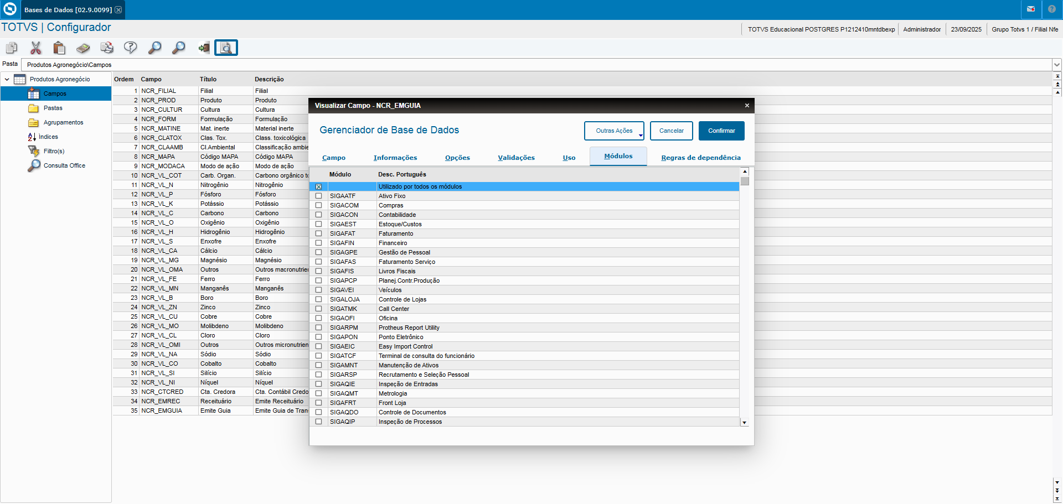This screenshot has height=504, width=1063.
Task: Click the printer icon in the toolbar
Action: pyautogui.click(x=107, y=48)
